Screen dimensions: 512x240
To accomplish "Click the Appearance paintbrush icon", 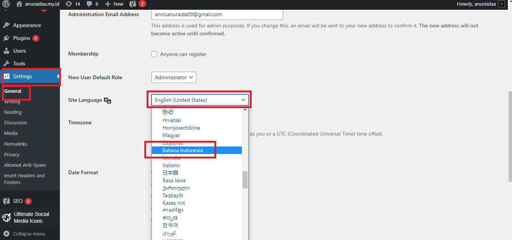I will pyautogui.click(x=6, y=25).
